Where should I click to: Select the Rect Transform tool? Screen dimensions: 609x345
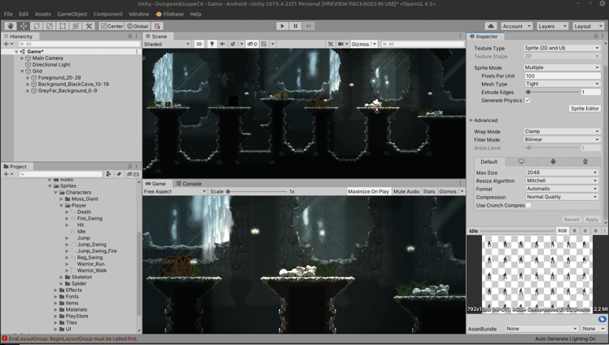[x=63, y=26]
